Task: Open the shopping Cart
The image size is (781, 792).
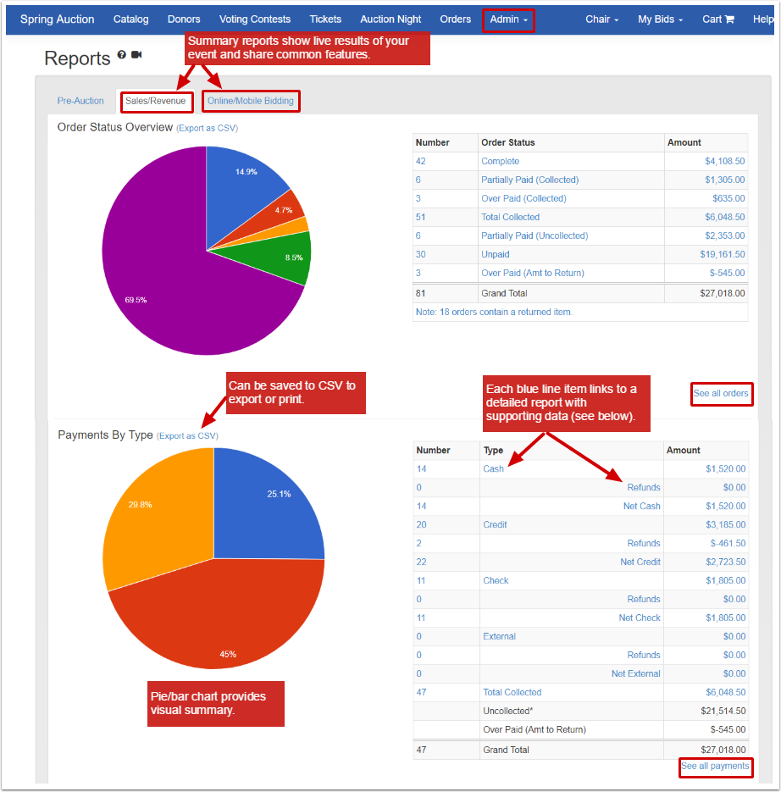Action: (x=717, y=19)
